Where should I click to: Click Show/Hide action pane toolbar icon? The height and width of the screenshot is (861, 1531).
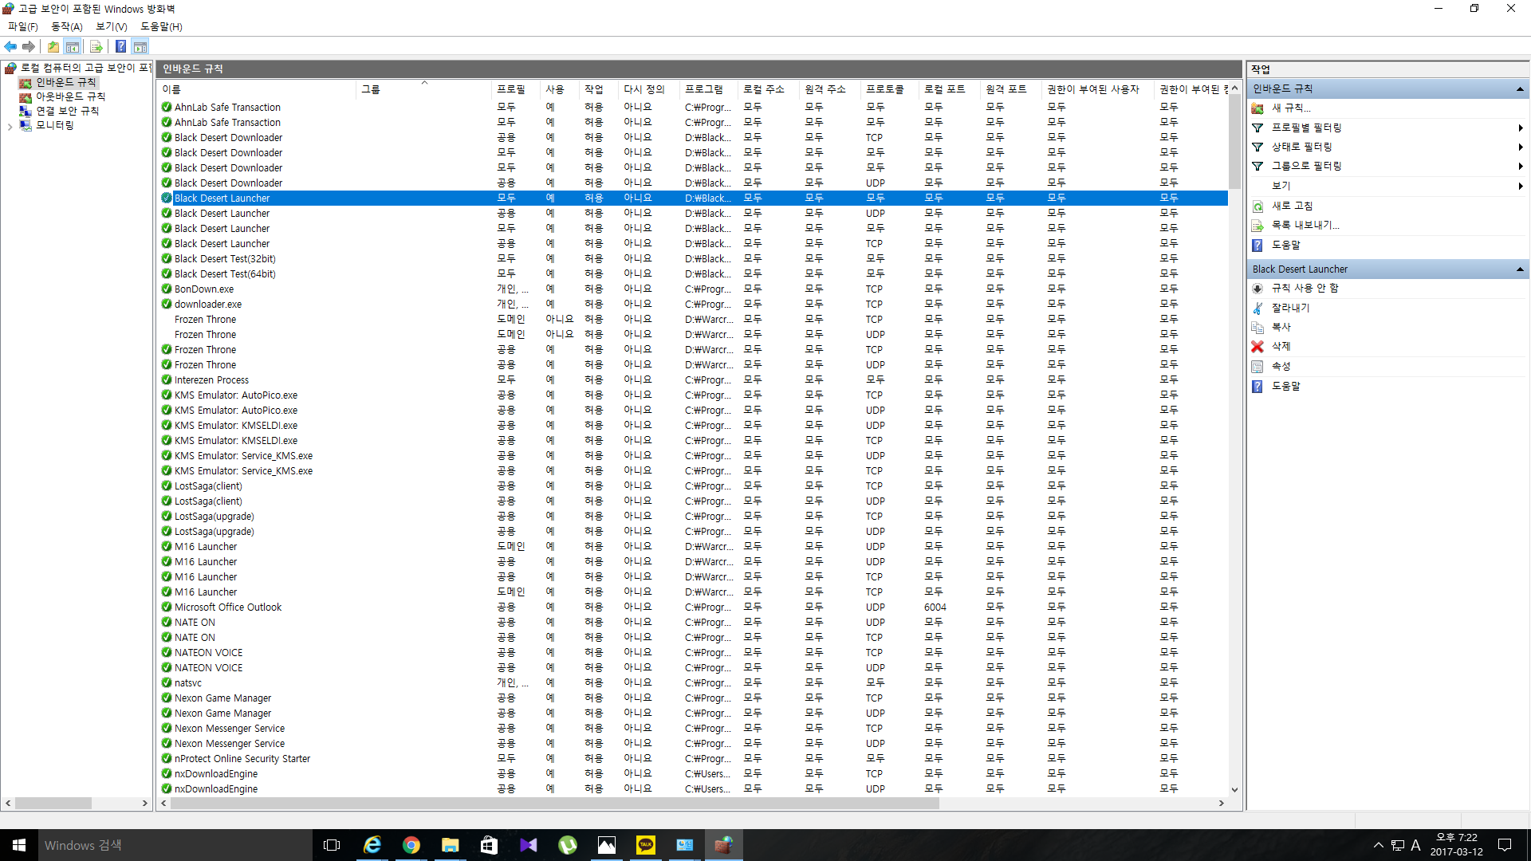(x=140, y=46)
